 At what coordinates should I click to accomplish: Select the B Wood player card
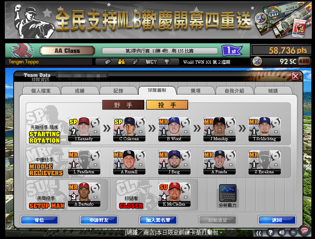174,129
